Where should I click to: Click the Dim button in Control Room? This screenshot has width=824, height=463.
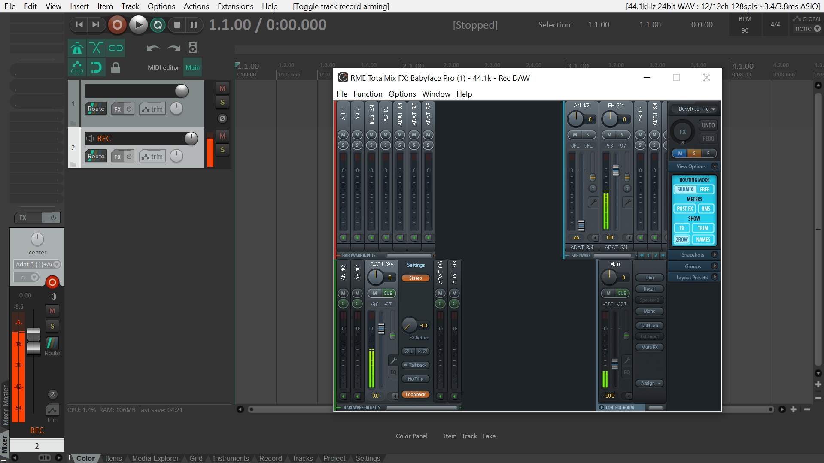(649, 278)
